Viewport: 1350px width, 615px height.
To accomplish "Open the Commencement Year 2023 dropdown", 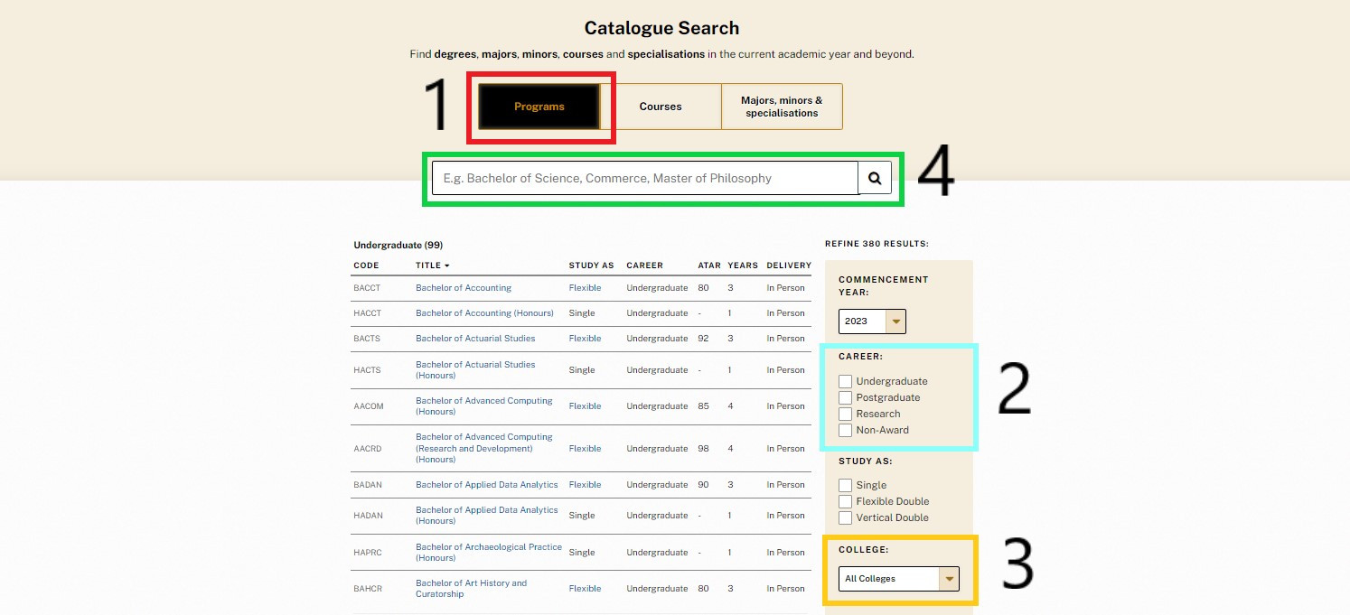I will tap(872, 321).
